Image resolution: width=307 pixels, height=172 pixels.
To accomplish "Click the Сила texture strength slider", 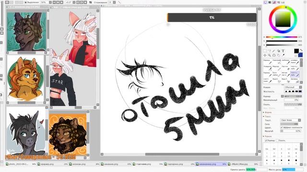I will [289, 124].
